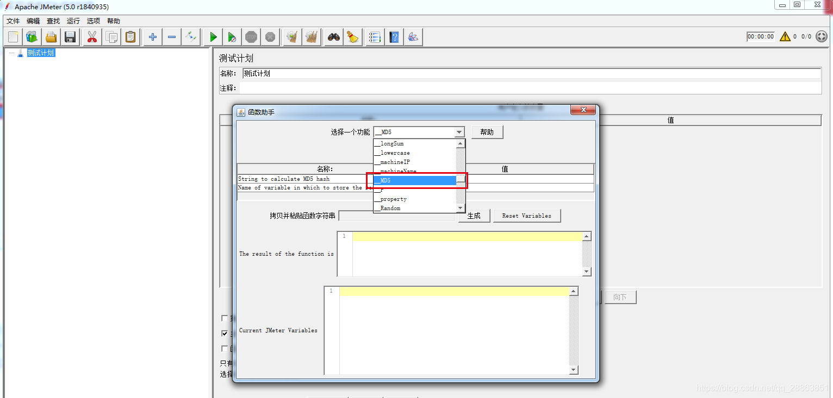Open the 运行 menu
Screen dimensions: 833x398
tap(73, 21)
